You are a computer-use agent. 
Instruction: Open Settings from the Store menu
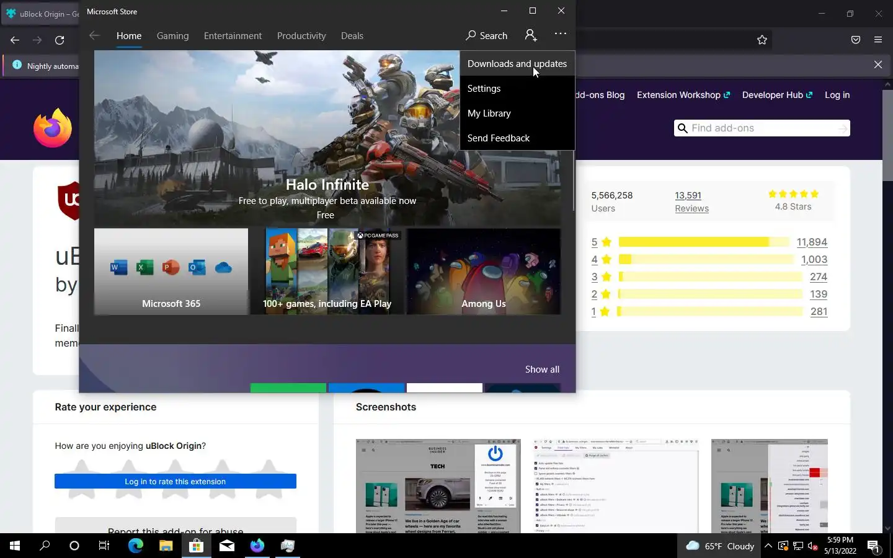517,88
